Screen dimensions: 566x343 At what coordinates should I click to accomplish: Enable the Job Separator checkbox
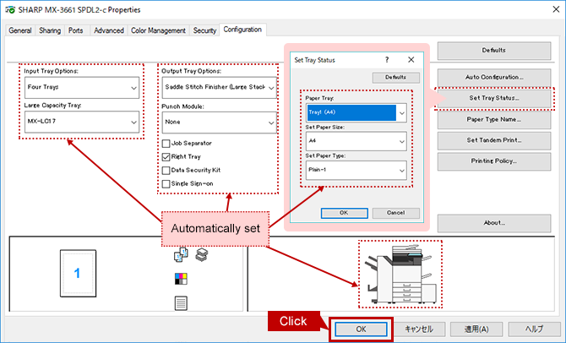click(166, 144)
